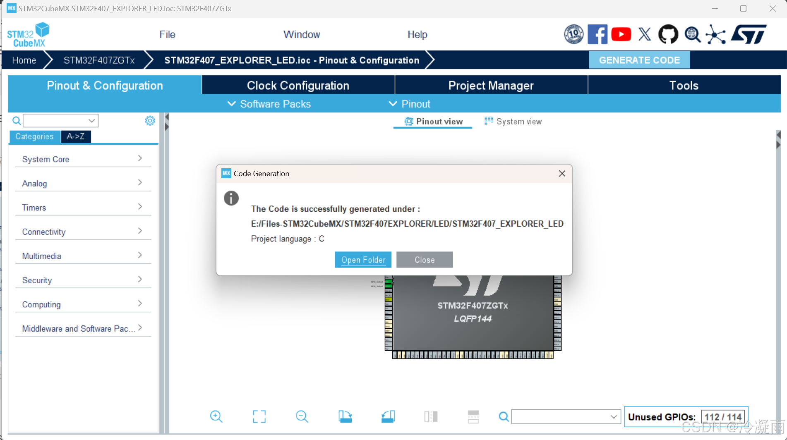The width and height of the screenshot is (787, 440).
Task: Expand the Timers category
Action: 83,208
